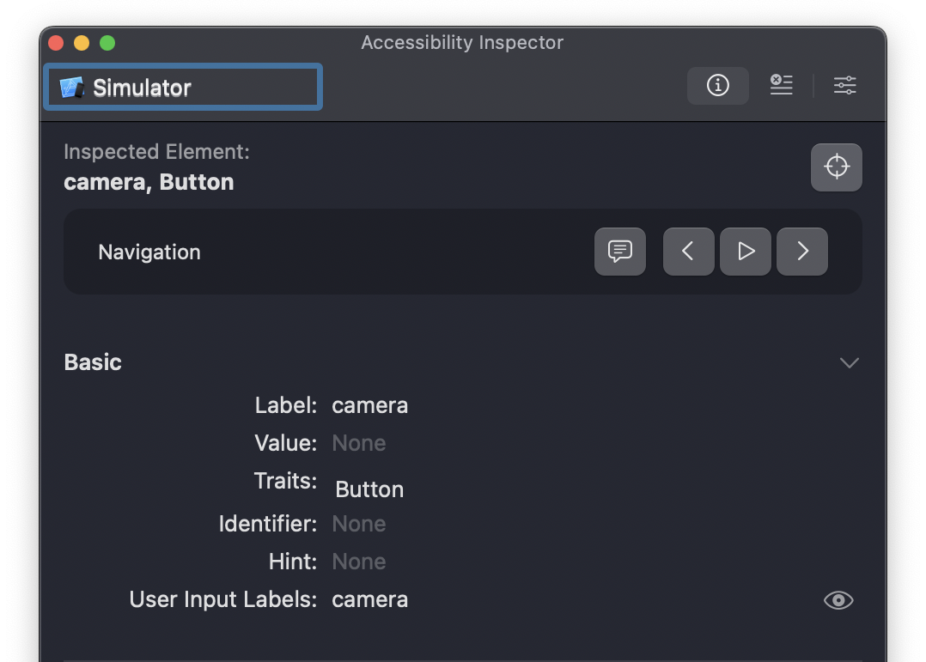Close the Accessibility Inspector window
Screen dimensions: 926x662
pyautogui.click(x=56, y=43)
